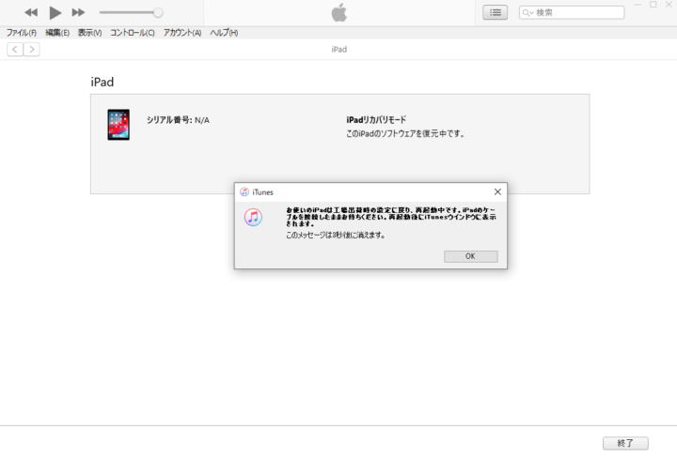This screenshot has width=677, height=458.
Task: Open the コントロール(C) menu
Action: click(x=133, y=33)
